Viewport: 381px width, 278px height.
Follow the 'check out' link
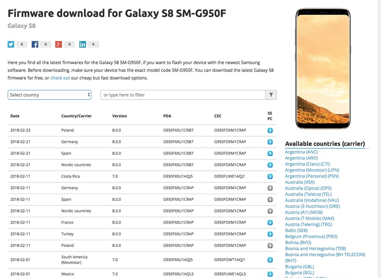60,78
